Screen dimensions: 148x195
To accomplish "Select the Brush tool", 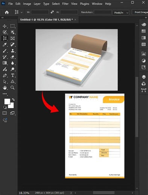I will [x=5, y=51].
